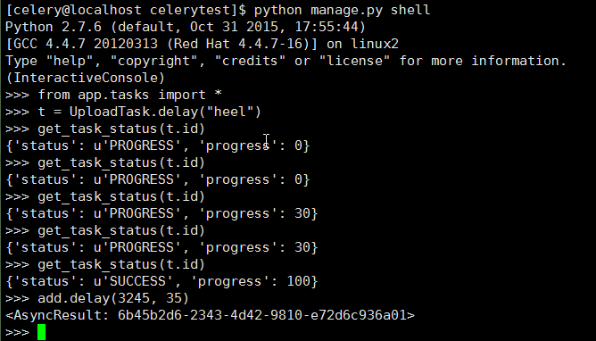The width and height of the screenshot is (596, 341).
Task: Click the second 'progress': 30 output line
Action: 161,247
